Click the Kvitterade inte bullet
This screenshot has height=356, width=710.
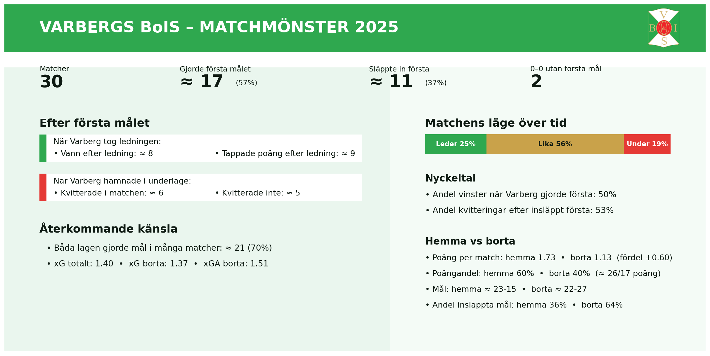click(257, 193)
